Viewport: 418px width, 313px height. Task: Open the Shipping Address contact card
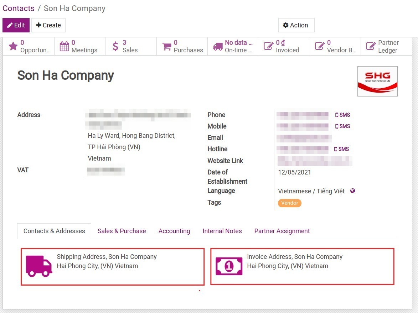click(x=113, y=266)
